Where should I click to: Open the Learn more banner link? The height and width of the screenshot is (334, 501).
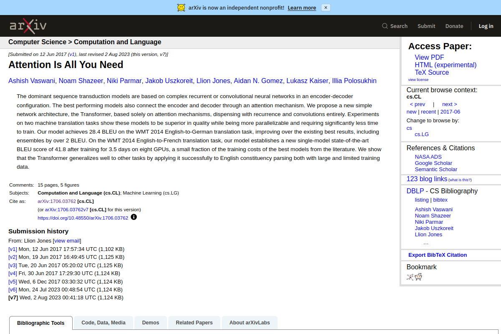click(x=302, y=8)
